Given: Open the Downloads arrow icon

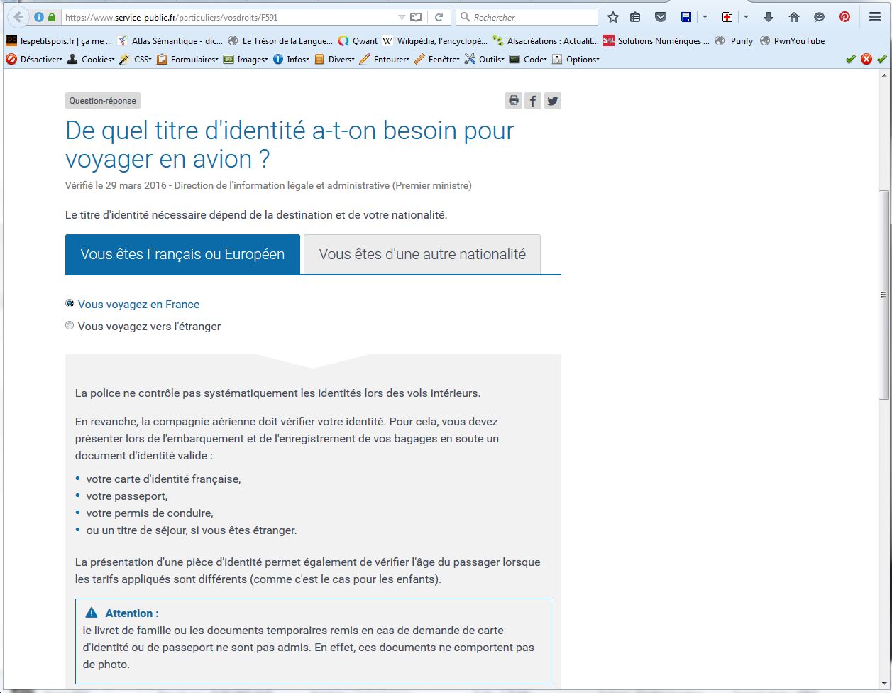Looking at the screenshot, I should click(768, 17).
